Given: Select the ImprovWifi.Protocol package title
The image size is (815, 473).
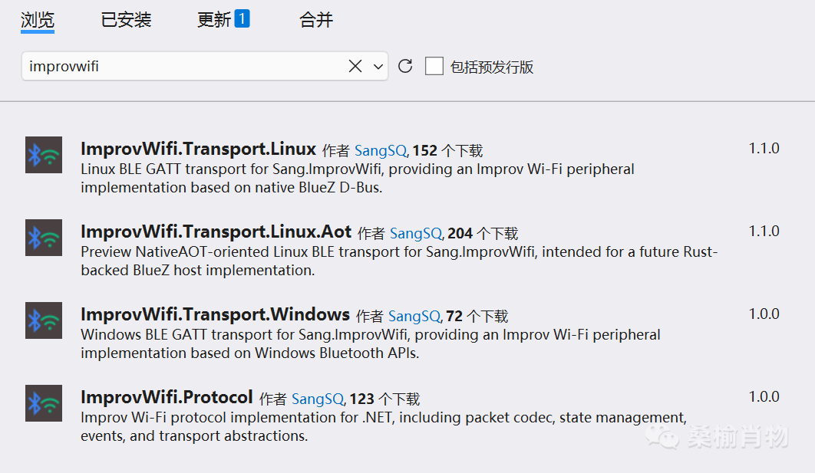Looking at the screenshot, I should click(x=168, y=397).
